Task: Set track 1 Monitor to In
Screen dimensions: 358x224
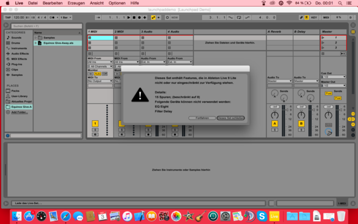Action: pos(90,73)
